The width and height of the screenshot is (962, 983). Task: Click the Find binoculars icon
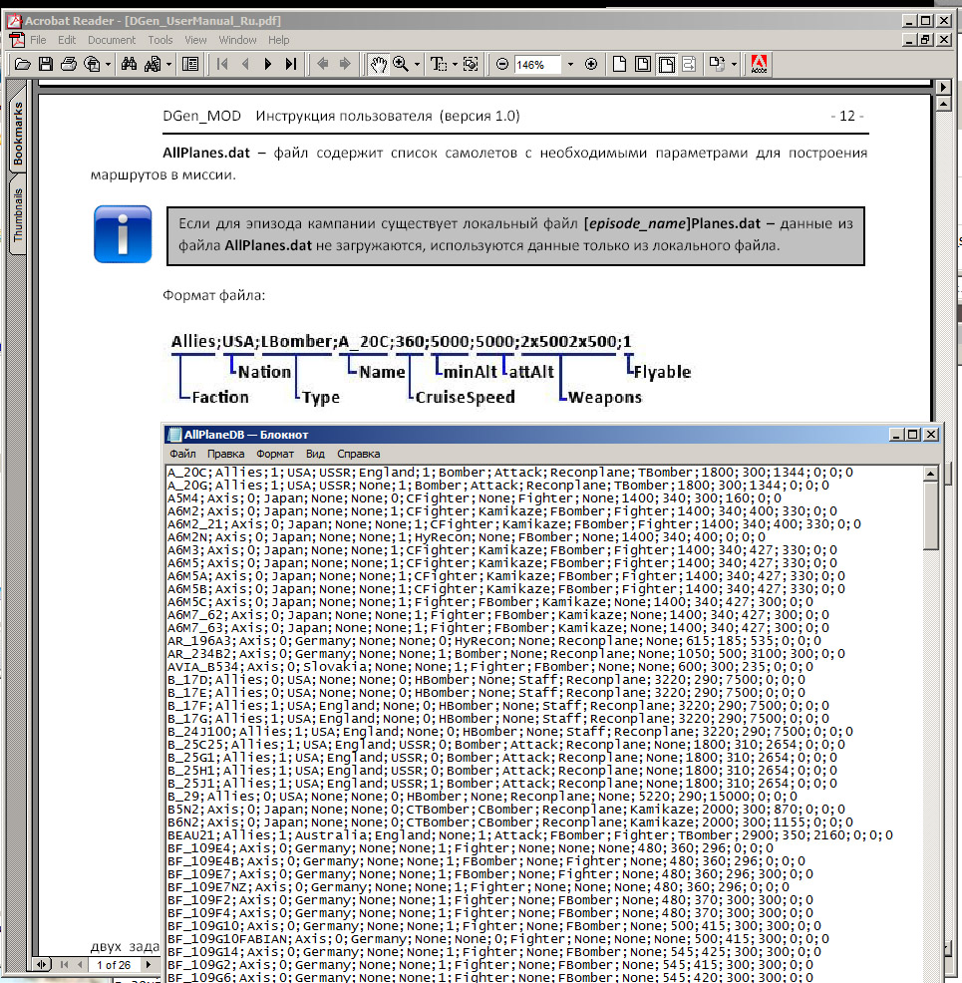click(130, 64)
